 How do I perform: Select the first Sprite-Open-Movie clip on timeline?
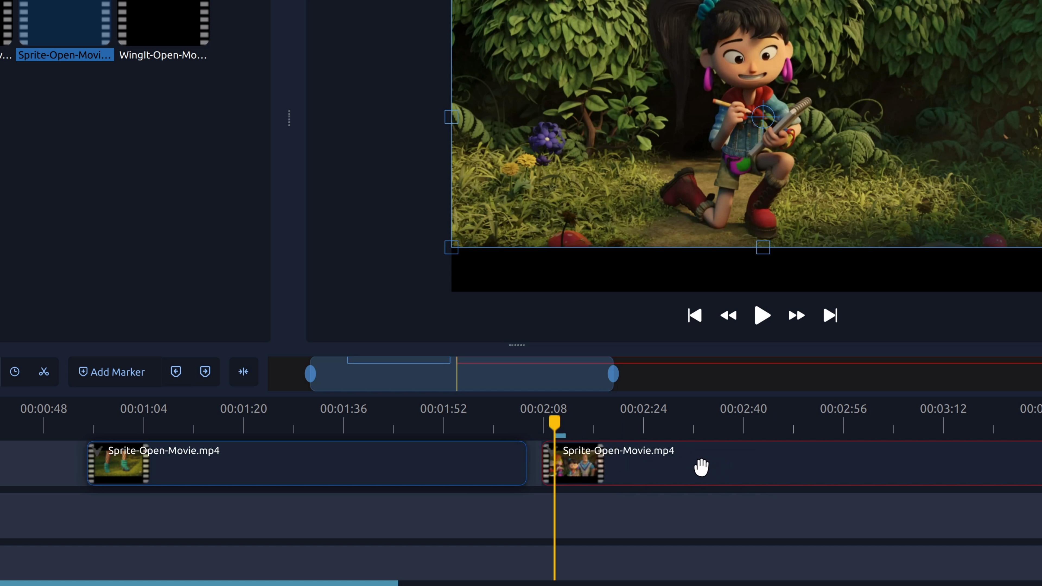pos(306,463)
